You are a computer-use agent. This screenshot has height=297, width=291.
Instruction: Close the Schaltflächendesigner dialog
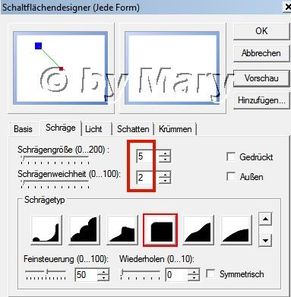(x=287, y=7)
